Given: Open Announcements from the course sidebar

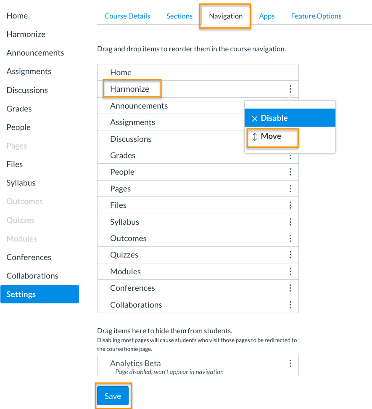Looking at the screenshot, I should [x=35, y=53].
